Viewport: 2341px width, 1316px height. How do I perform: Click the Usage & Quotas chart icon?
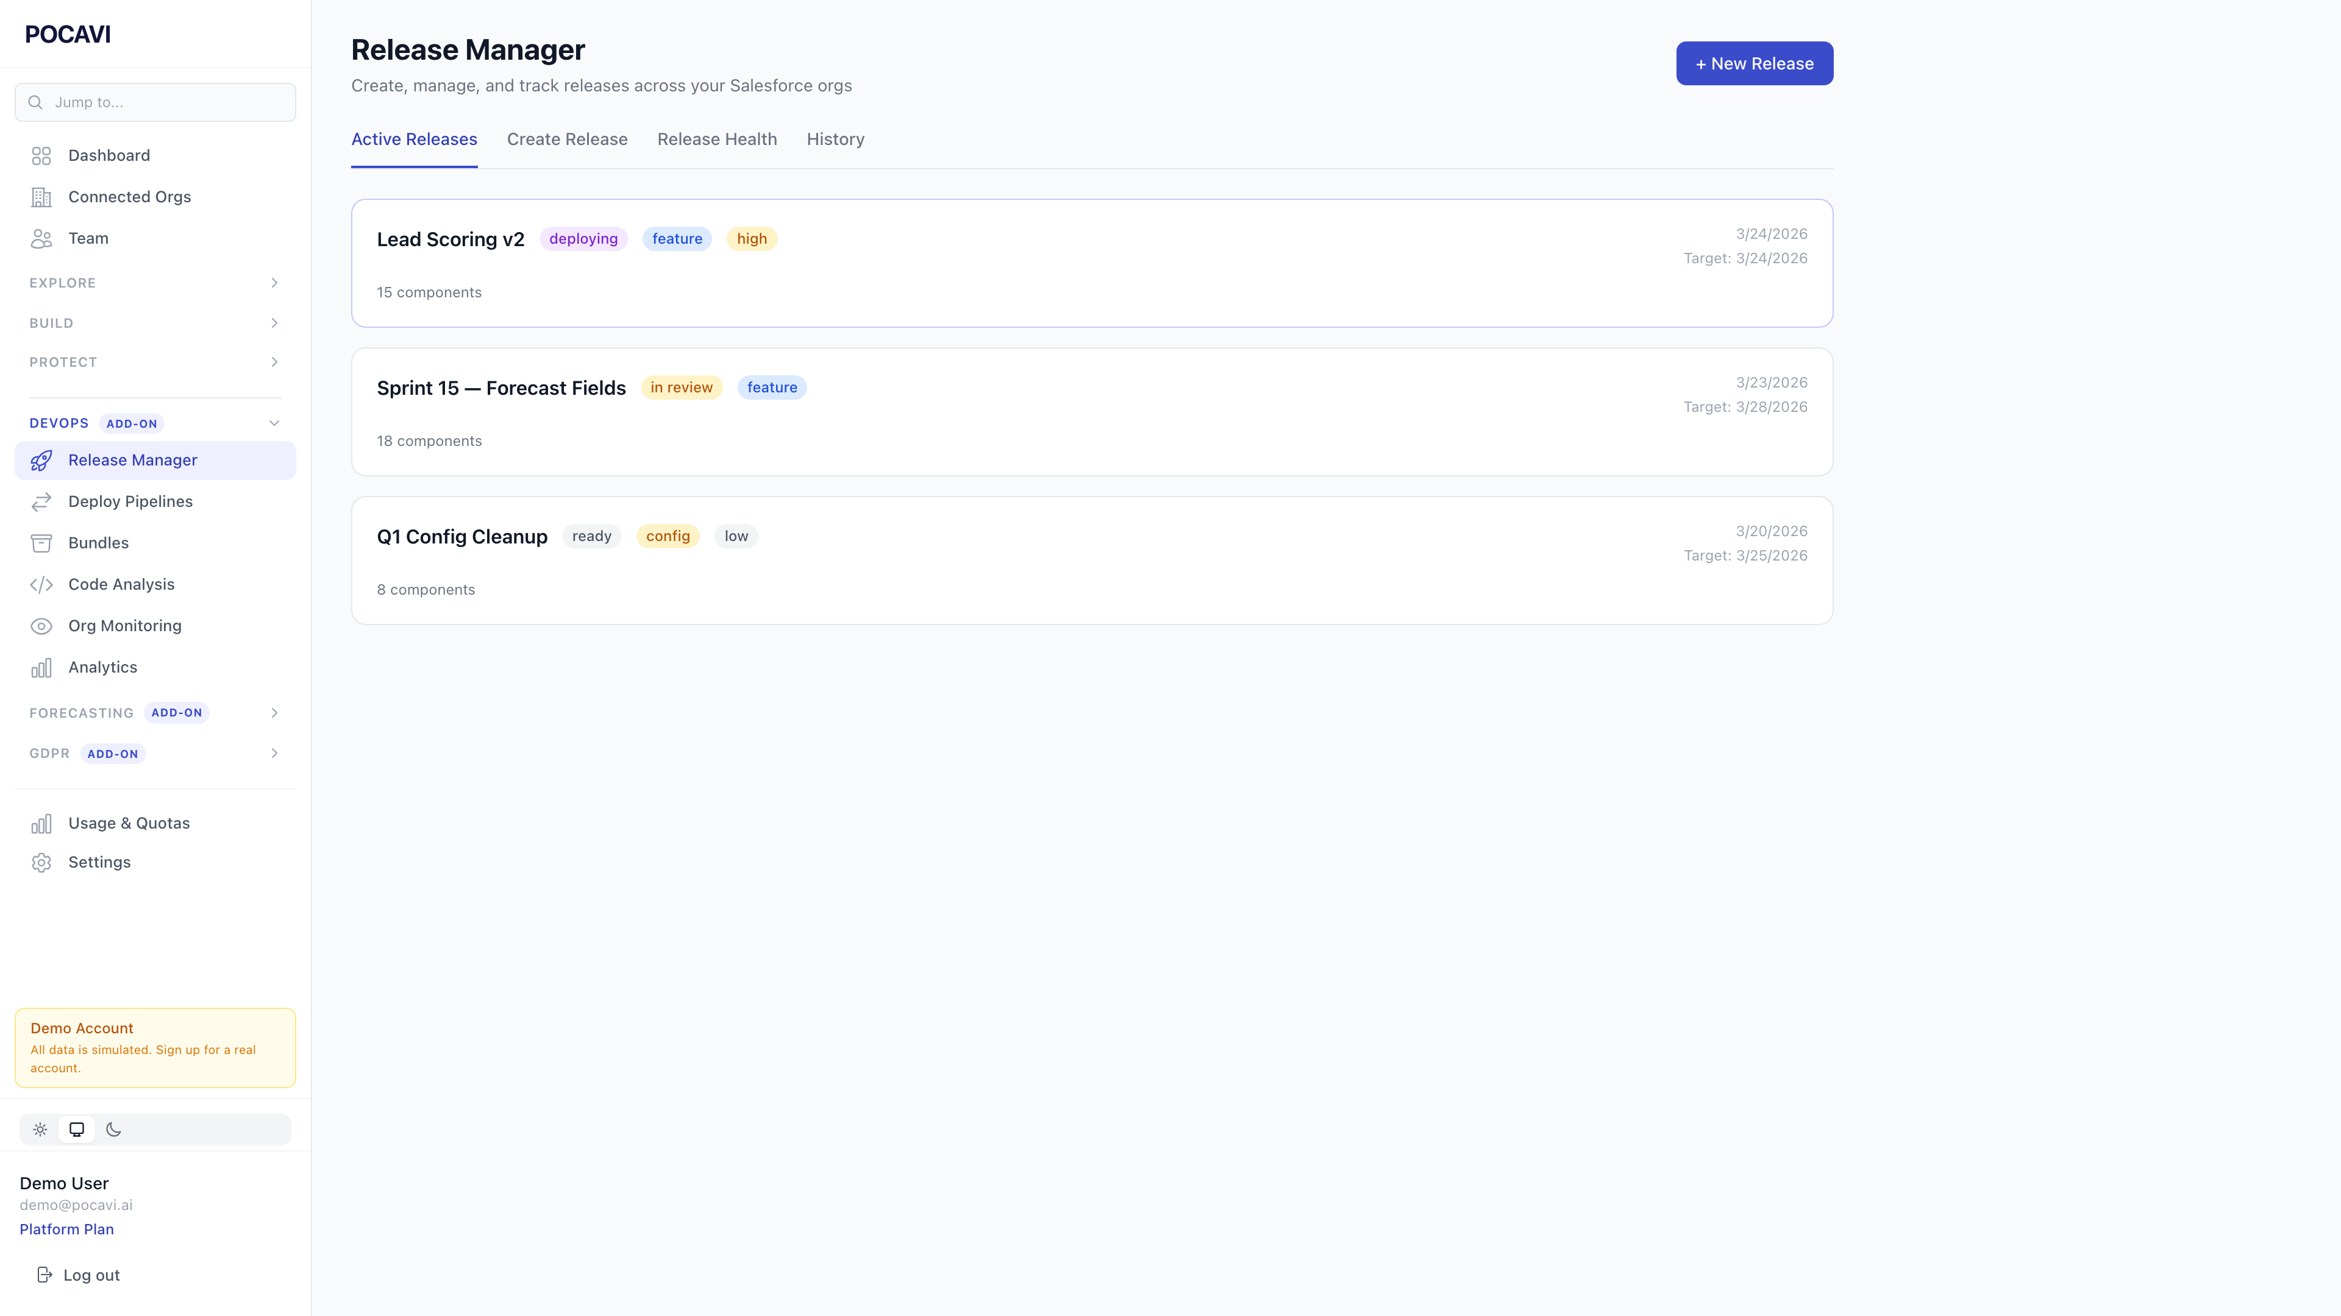coord(41,824)
